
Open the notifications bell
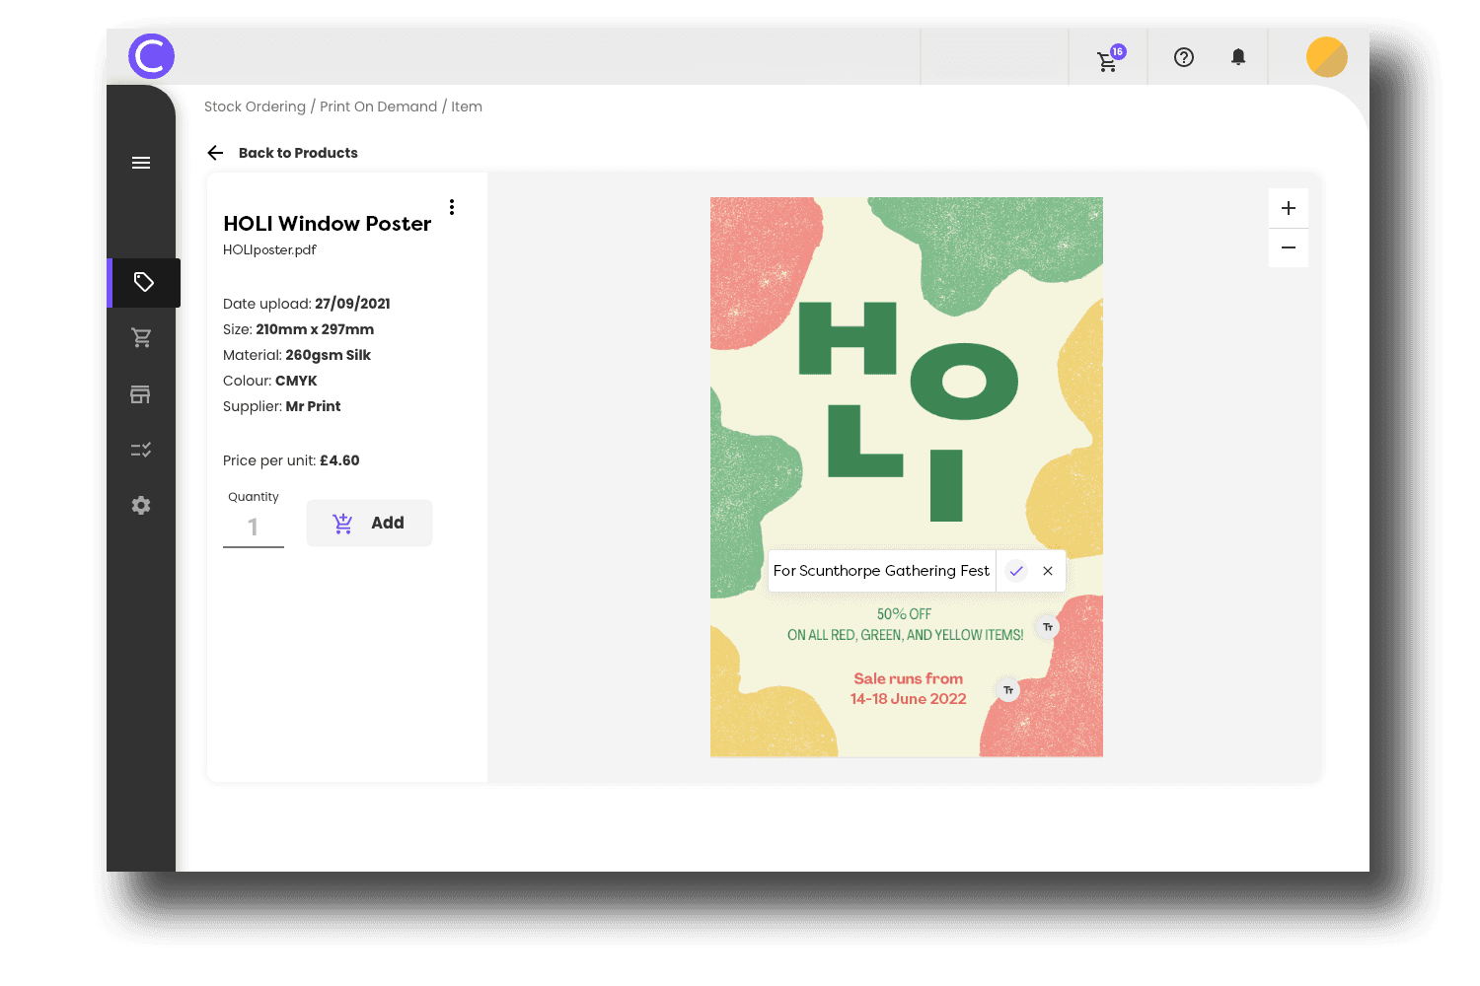[1238, 57]
